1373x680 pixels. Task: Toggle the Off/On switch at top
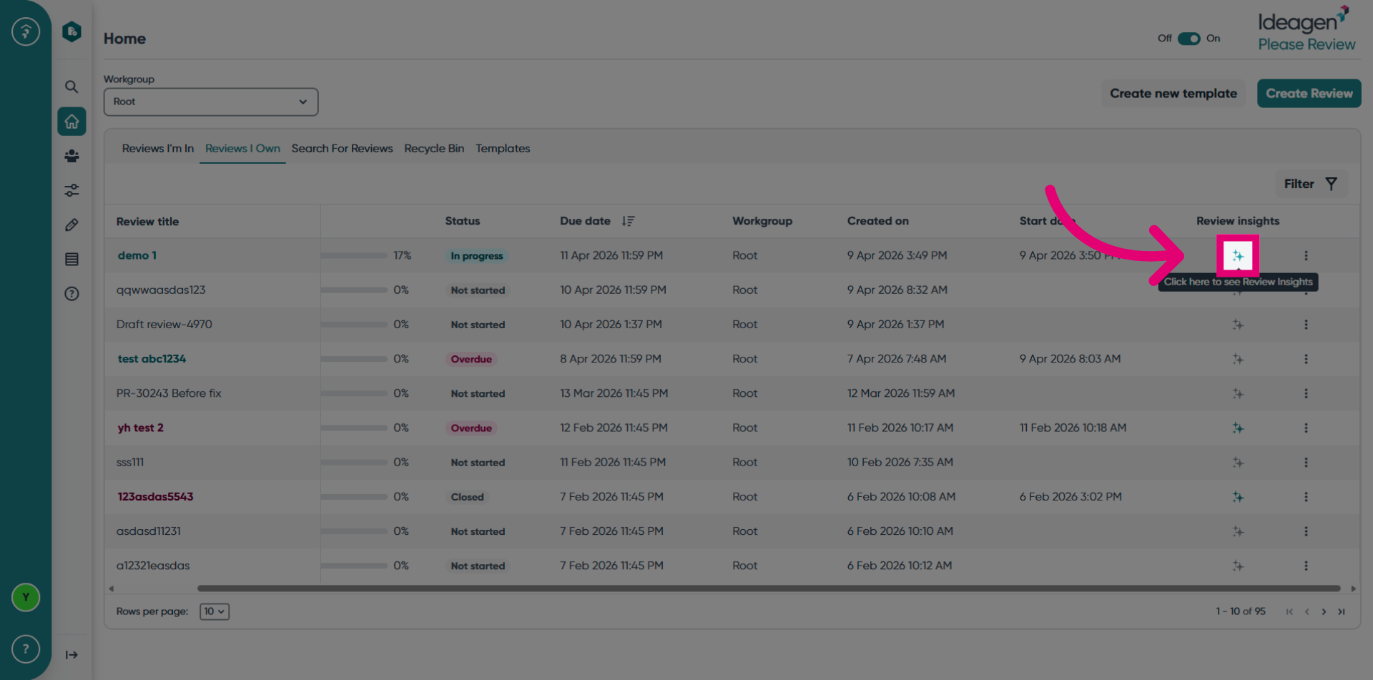coord(1189,39)
